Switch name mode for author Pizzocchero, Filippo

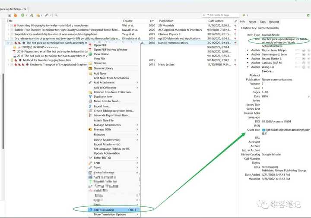[x=298, y=51]
